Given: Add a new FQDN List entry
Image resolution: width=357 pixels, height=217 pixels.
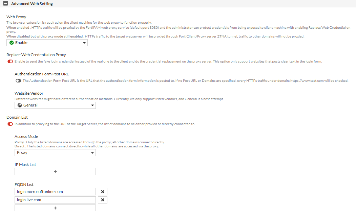Looking at the screenshot, I should pyautogui.click(x=55, y=208).
